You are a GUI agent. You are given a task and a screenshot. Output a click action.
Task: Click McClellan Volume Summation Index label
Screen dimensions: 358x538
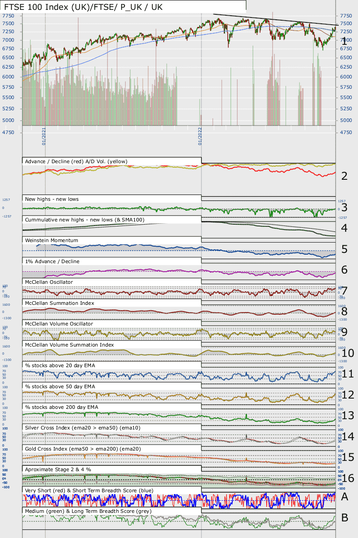[x=69, y=345]
